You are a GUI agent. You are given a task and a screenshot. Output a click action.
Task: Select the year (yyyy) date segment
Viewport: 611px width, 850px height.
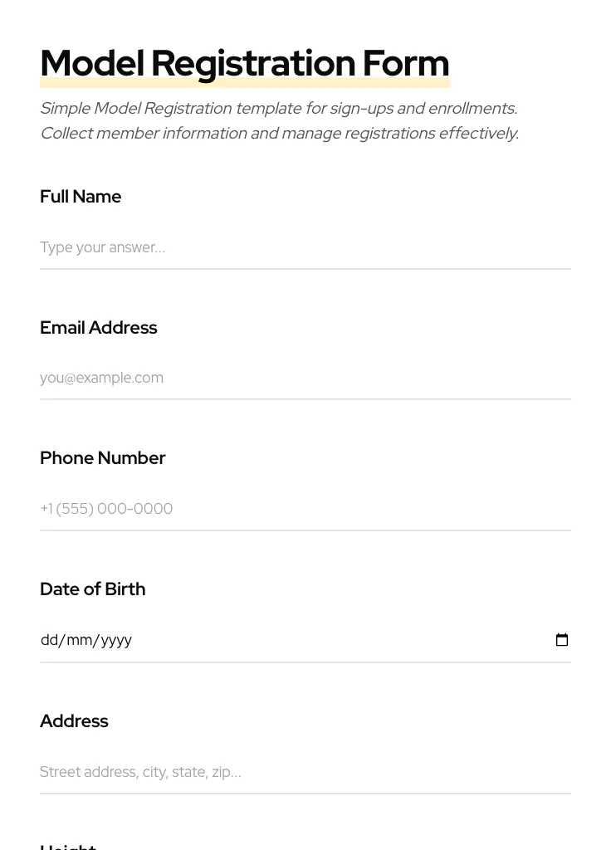coord(116,640)
